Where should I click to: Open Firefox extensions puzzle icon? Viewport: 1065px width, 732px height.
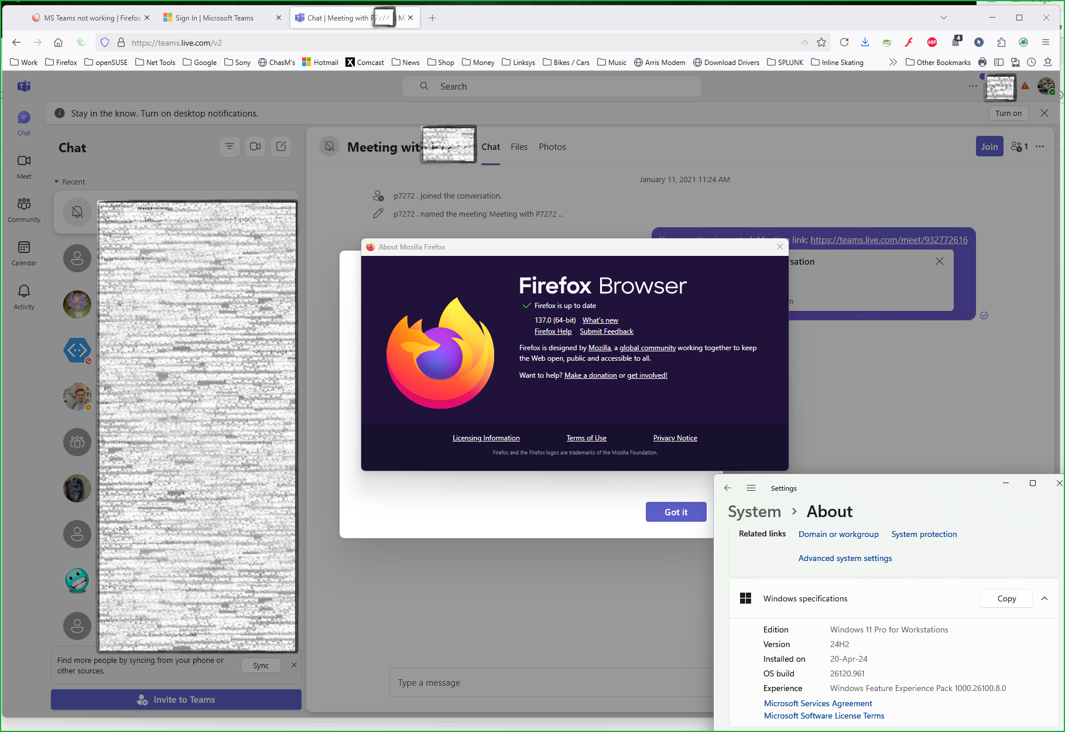[x=1001, y=42]
